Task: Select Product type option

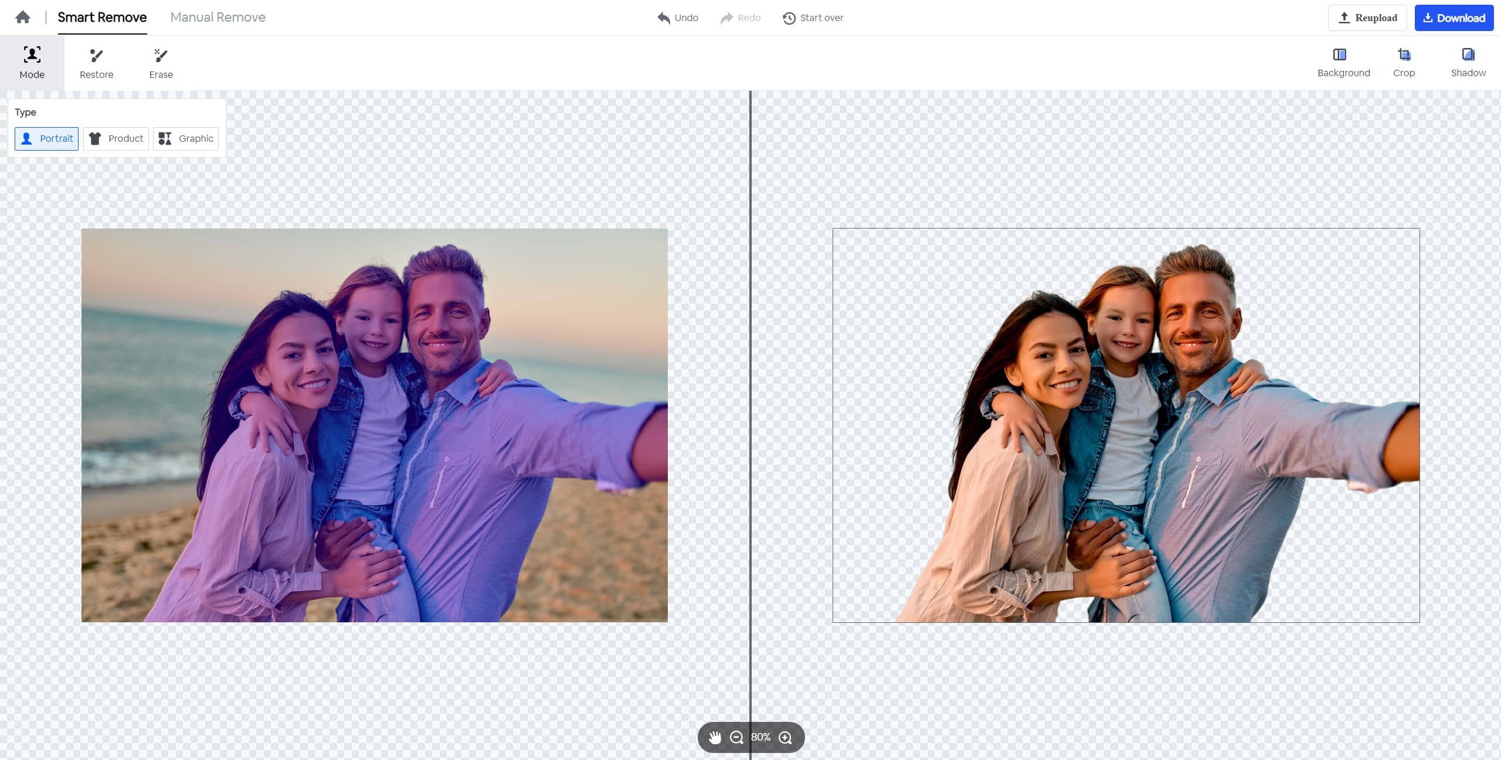Action: [116, 138]
